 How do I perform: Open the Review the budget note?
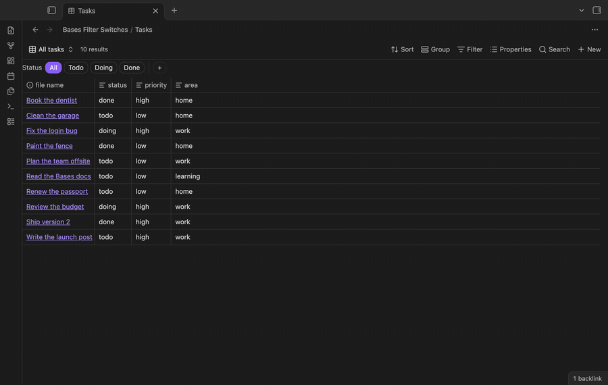55,207
